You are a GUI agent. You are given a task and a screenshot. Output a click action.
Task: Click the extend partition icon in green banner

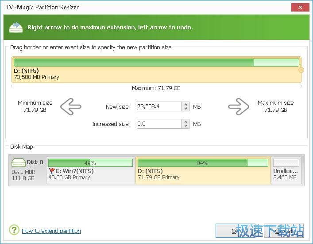pyautogui.click(x=16, y=28)
